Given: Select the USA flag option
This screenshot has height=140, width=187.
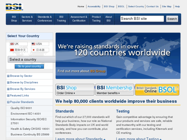Looking at the screenshot, I should pyautogui.click(x=40, y=44).
